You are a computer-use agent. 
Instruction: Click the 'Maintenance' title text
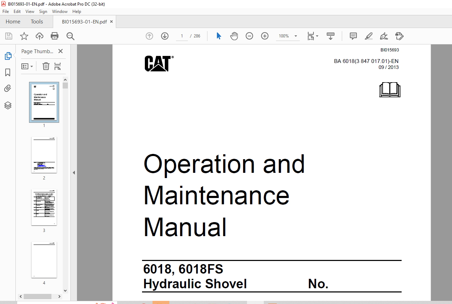point(217,195)
